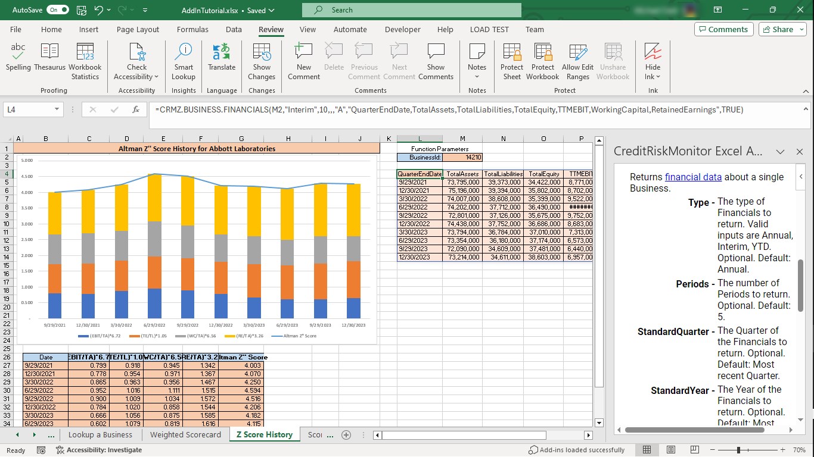This screenshot has width=814, height=457.
Task: Show Workbook Statistics
Action: tap(85, 61)
